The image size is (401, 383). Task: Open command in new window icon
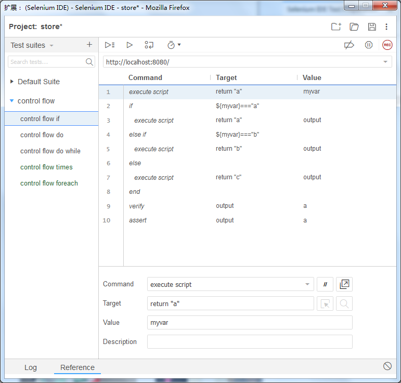344,284
